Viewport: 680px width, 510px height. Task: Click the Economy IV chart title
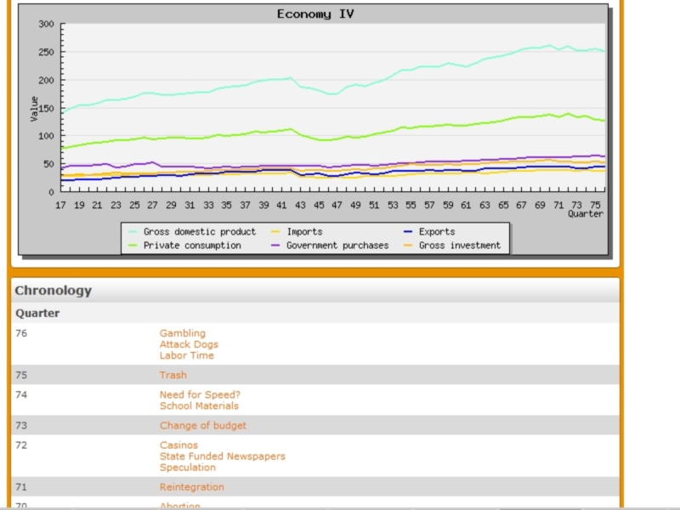tap(315, 14)
